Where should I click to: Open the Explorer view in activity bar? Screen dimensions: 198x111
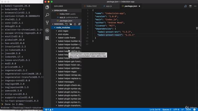tap(47, 7)
